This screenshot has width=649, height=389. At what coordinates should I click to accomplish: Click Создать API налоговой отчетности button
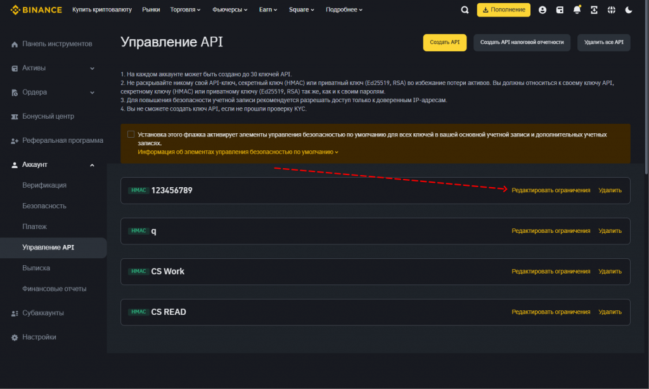pos(522,43)
